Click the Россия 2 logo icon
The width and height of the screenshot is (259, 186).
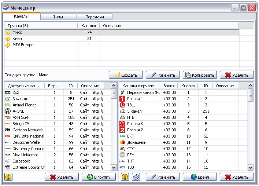122,130
